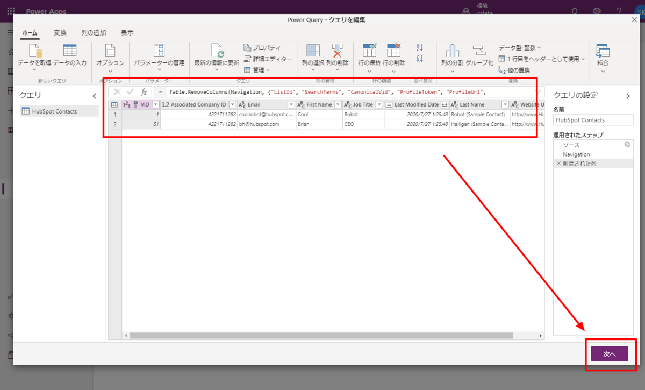Image resolution: width=645 pixels, height=390 pixels.
Task: Click into the formula bar text
Action: pyautogui.click(x=349, y=92)
